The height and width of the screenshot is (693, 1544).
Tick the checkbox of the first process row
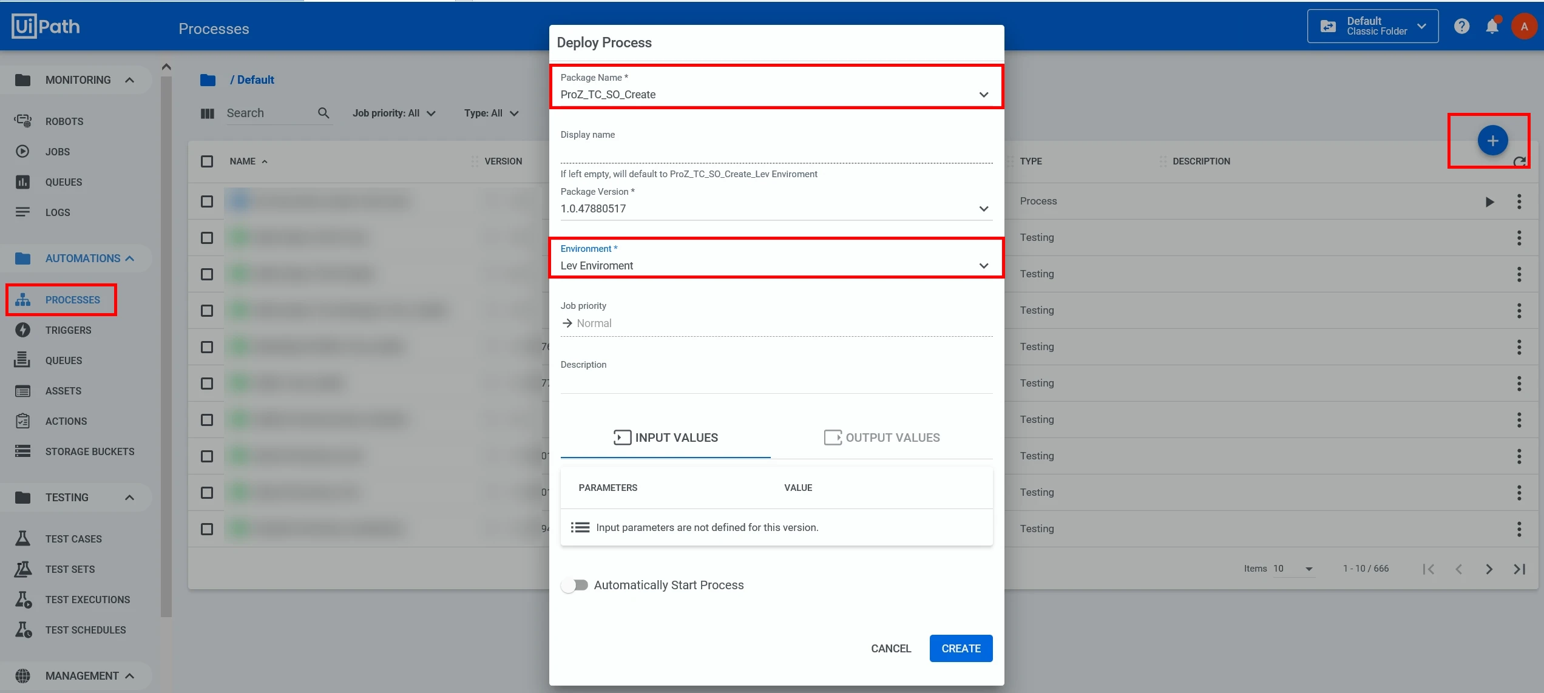point(207,201)
